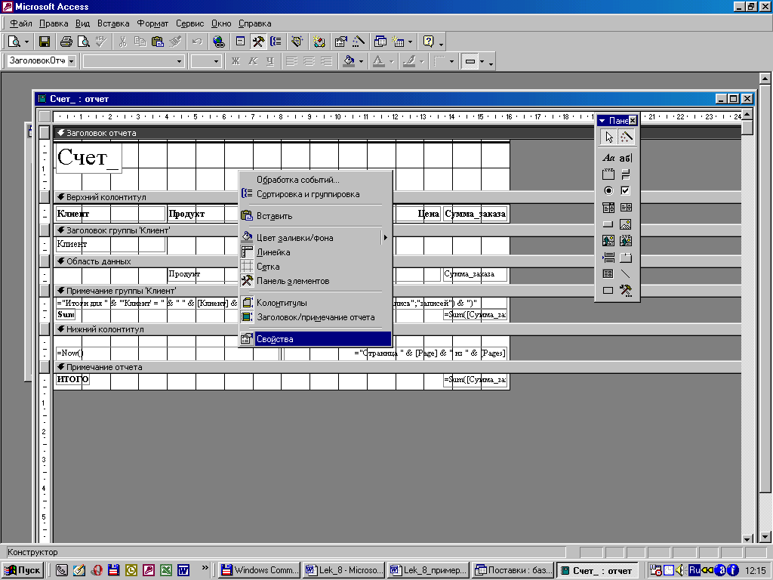The width and height of the screenshot is (773, 580).
Task: Click the Save icon in the toolbar
Action: point(45,42)
